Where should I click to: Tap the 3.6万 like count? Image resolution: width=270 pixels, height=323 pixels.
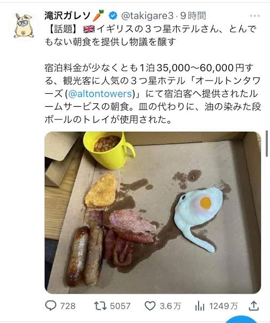pos(170,306)
